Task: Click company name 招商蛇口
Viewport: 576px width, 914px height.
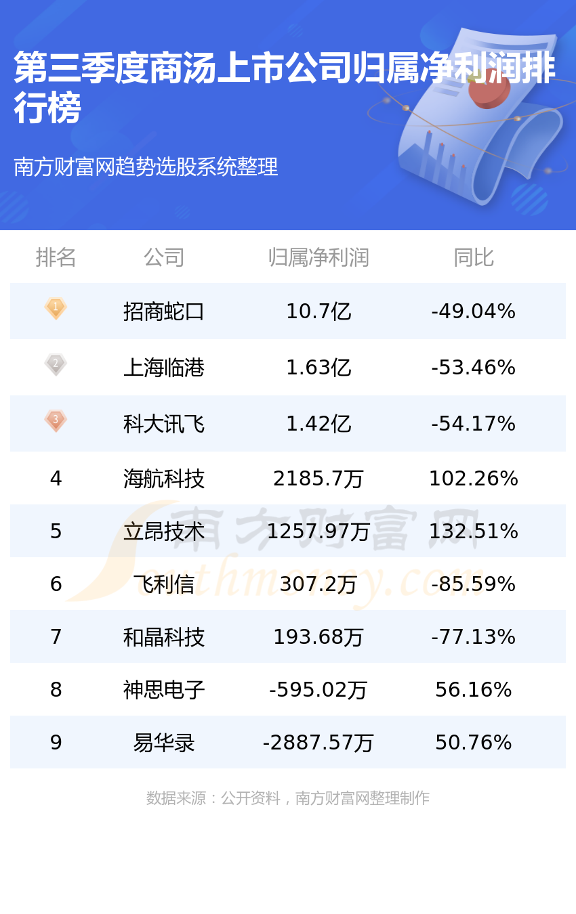Action: (x=164, y=311)
